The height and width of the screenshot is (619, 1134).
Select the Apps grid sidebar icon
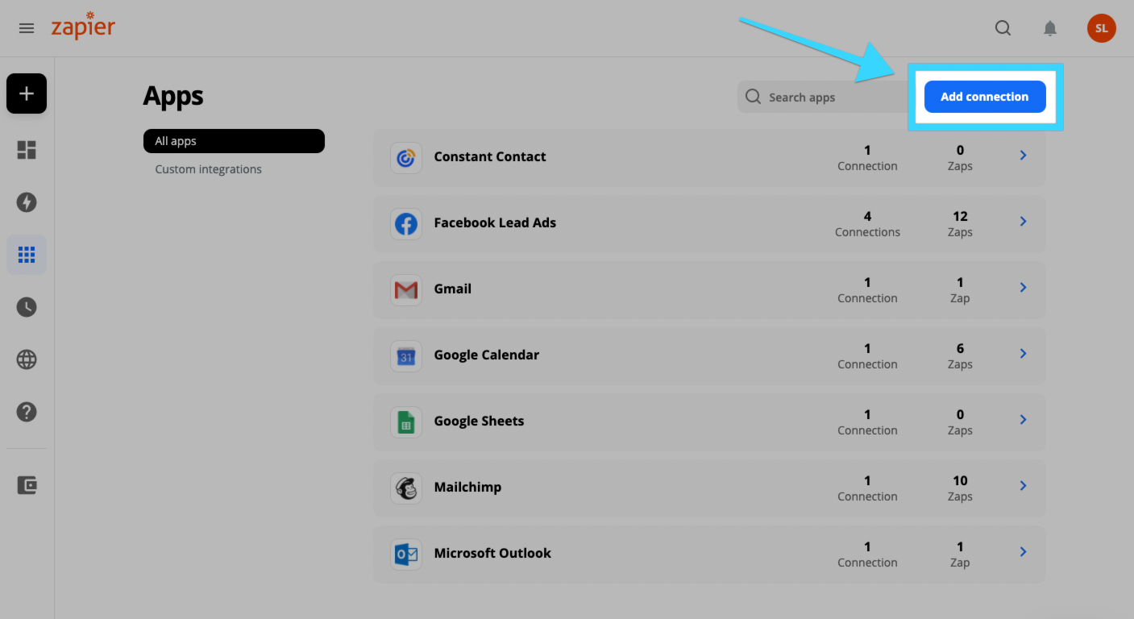point(27,255)
